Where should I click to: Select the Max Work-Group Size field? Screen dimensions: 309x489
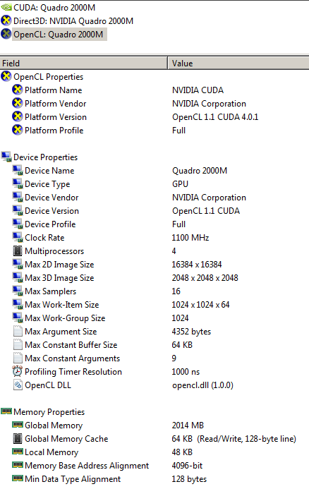65,318
